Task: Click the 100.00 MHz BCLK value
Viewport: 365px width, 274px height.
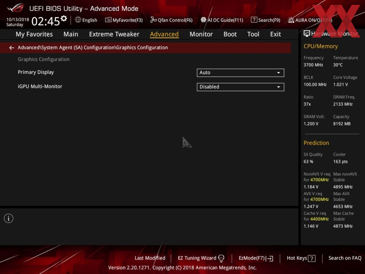Action: click(315, 85)
